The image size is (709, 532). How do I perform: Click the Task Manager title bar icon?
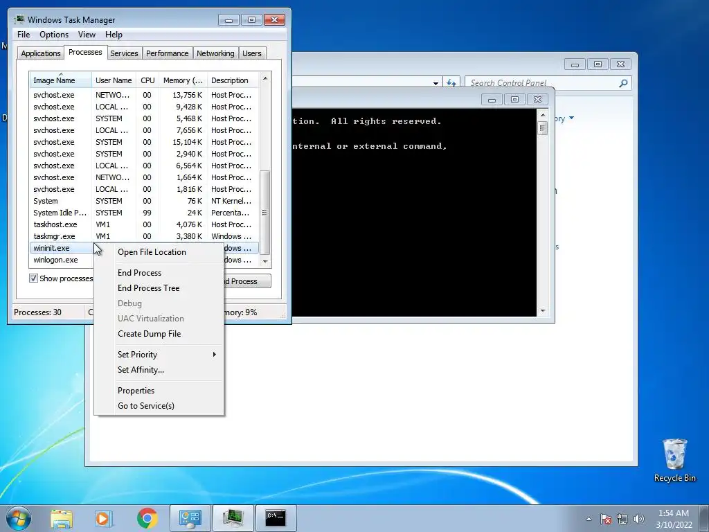(x=19, y=19)
